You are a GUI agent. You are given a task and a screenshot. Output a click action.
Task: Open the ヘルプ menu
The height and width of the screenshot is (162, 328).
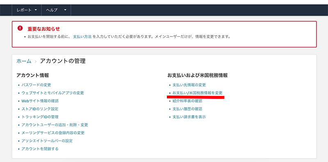(x=56, y=10)
